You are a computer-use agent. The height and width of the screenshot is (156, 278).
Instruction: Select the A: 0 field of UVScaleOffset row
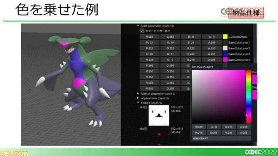pos(212,37)
